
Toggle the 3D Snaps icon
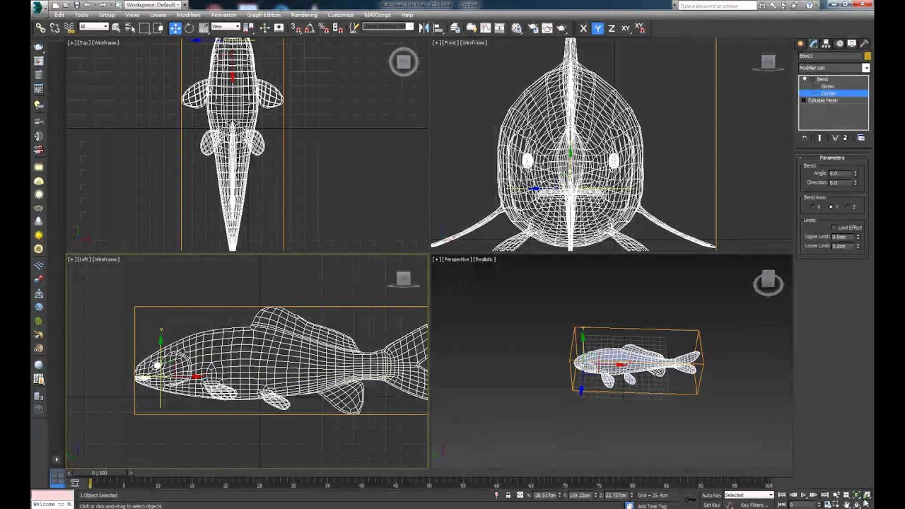click(x=296, y=28)
